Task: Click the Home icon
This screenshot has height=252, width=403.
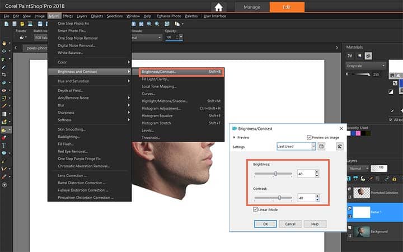Action: click(x=219, y=7)
